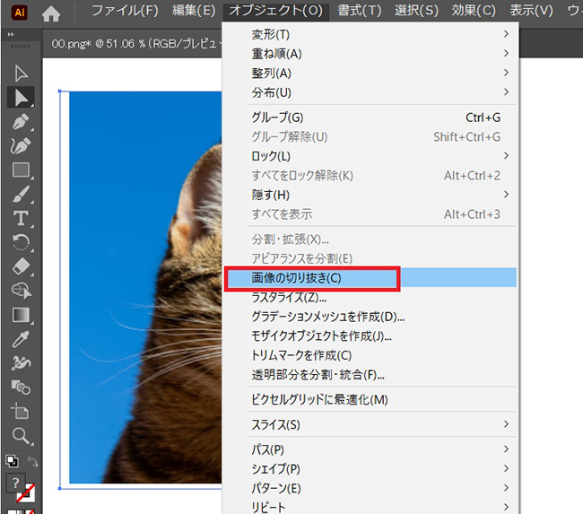
Task: Select the Shape Builder tool
Action: coord(22,291)
